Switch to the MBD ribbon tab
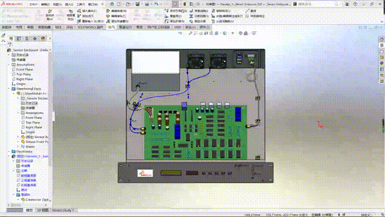The image size is (385, 217). point(177,27)
